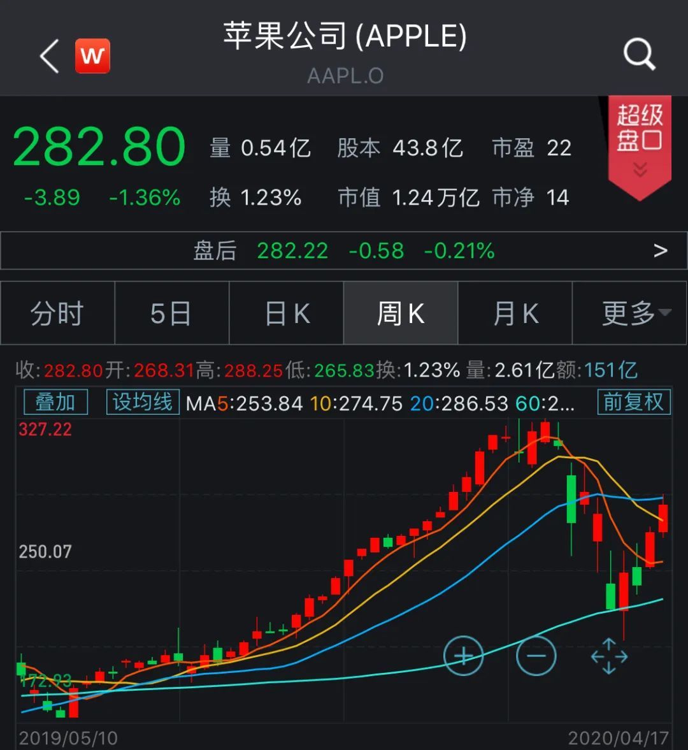Click the last red candlestick on chart
Image resolution: width=688 pixels, height=750 pixels.
(x=663, y=517)
